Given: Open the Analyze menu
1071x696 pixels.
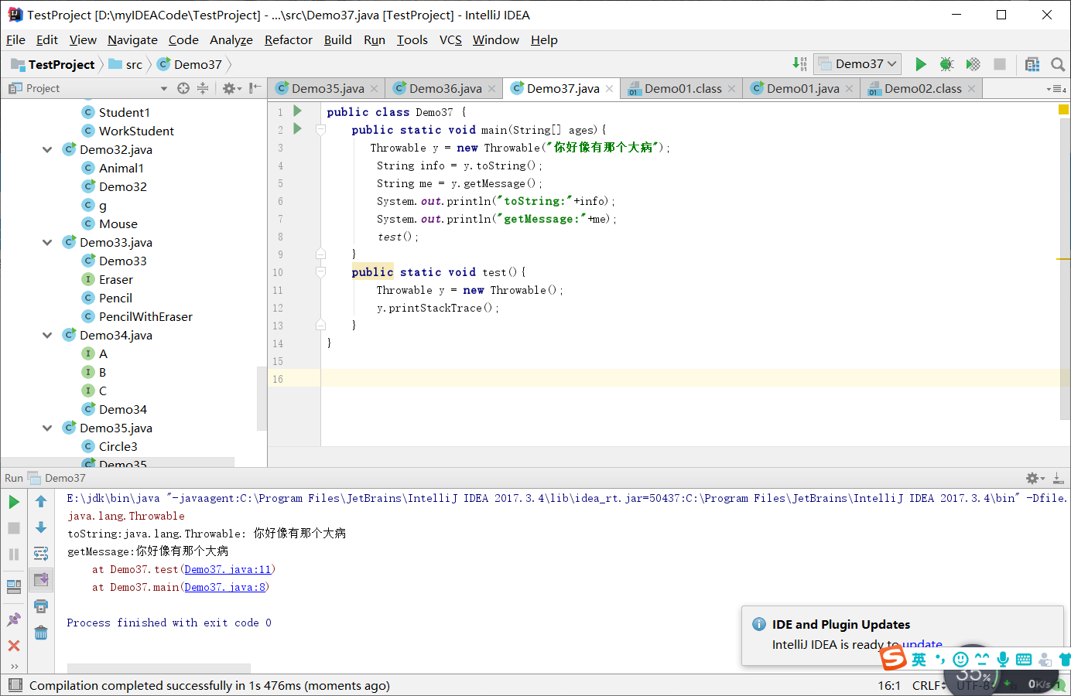Looking at the screenshot, I should 231,40.
